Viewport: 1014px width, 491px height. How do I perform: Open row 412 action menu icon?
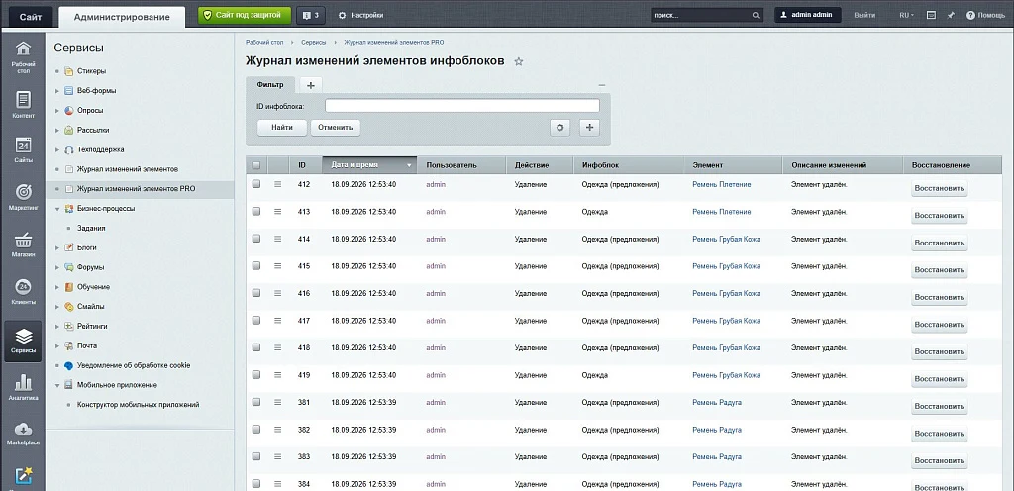pos(278,184)
